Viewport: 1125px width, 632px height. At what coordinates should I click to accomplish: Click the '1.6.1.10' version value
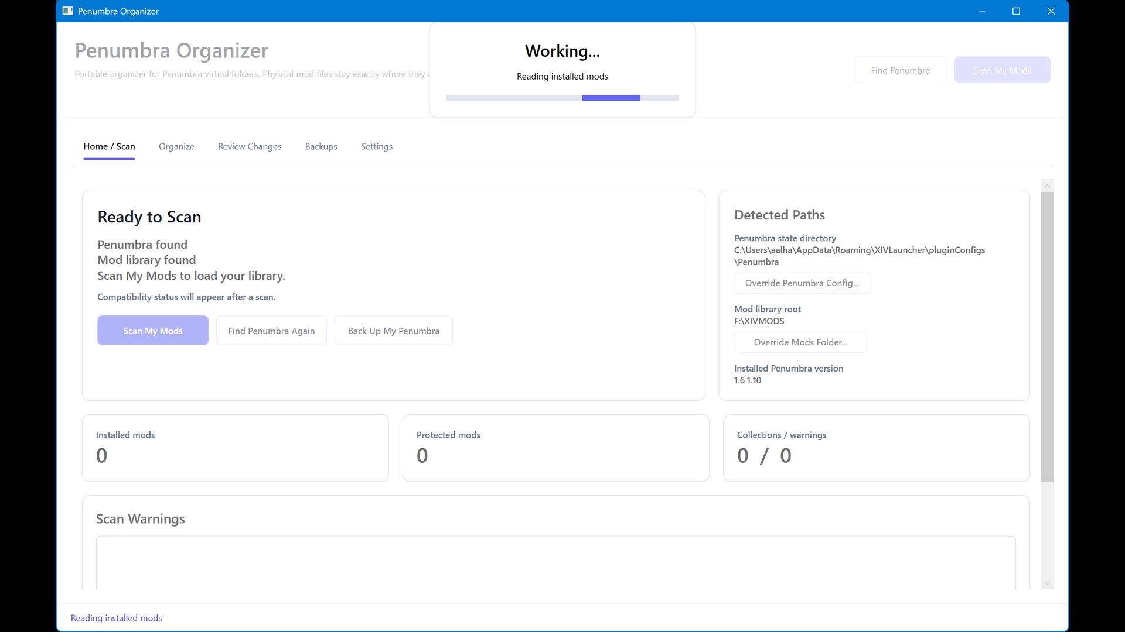click(x=748, y=380)
